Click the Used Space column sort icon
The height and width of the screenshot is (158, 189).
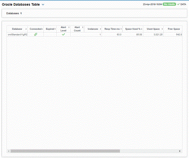click(162, 29)
